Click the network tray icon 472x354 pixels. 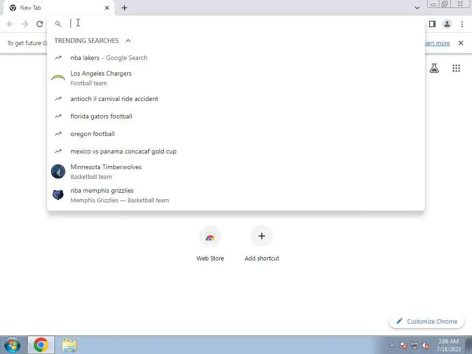tap(414, 345)
